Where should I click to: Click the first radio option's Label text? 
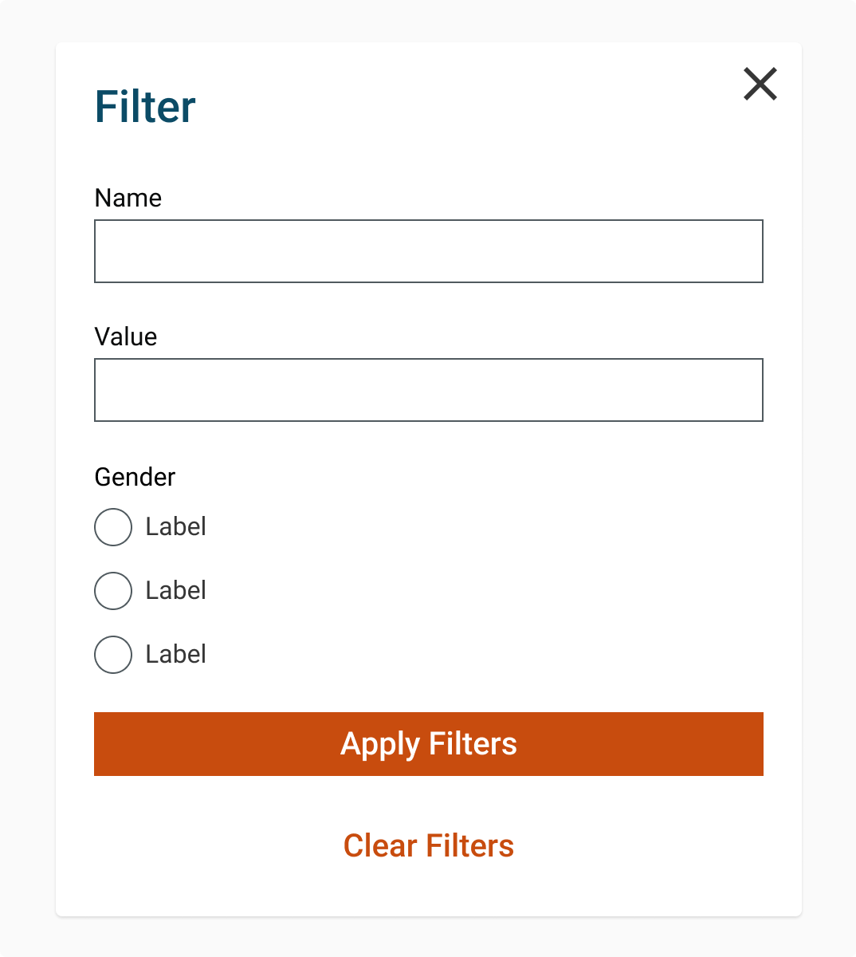[x=175, y=527]
